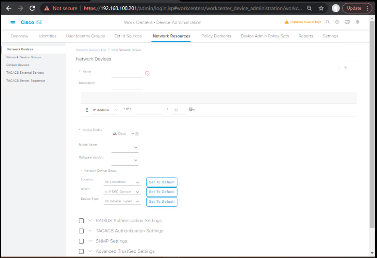Image resolution: width=377 pixels, height=258 pixels.
Task: Switch to the Overview tab
Action: click(19, 36)
